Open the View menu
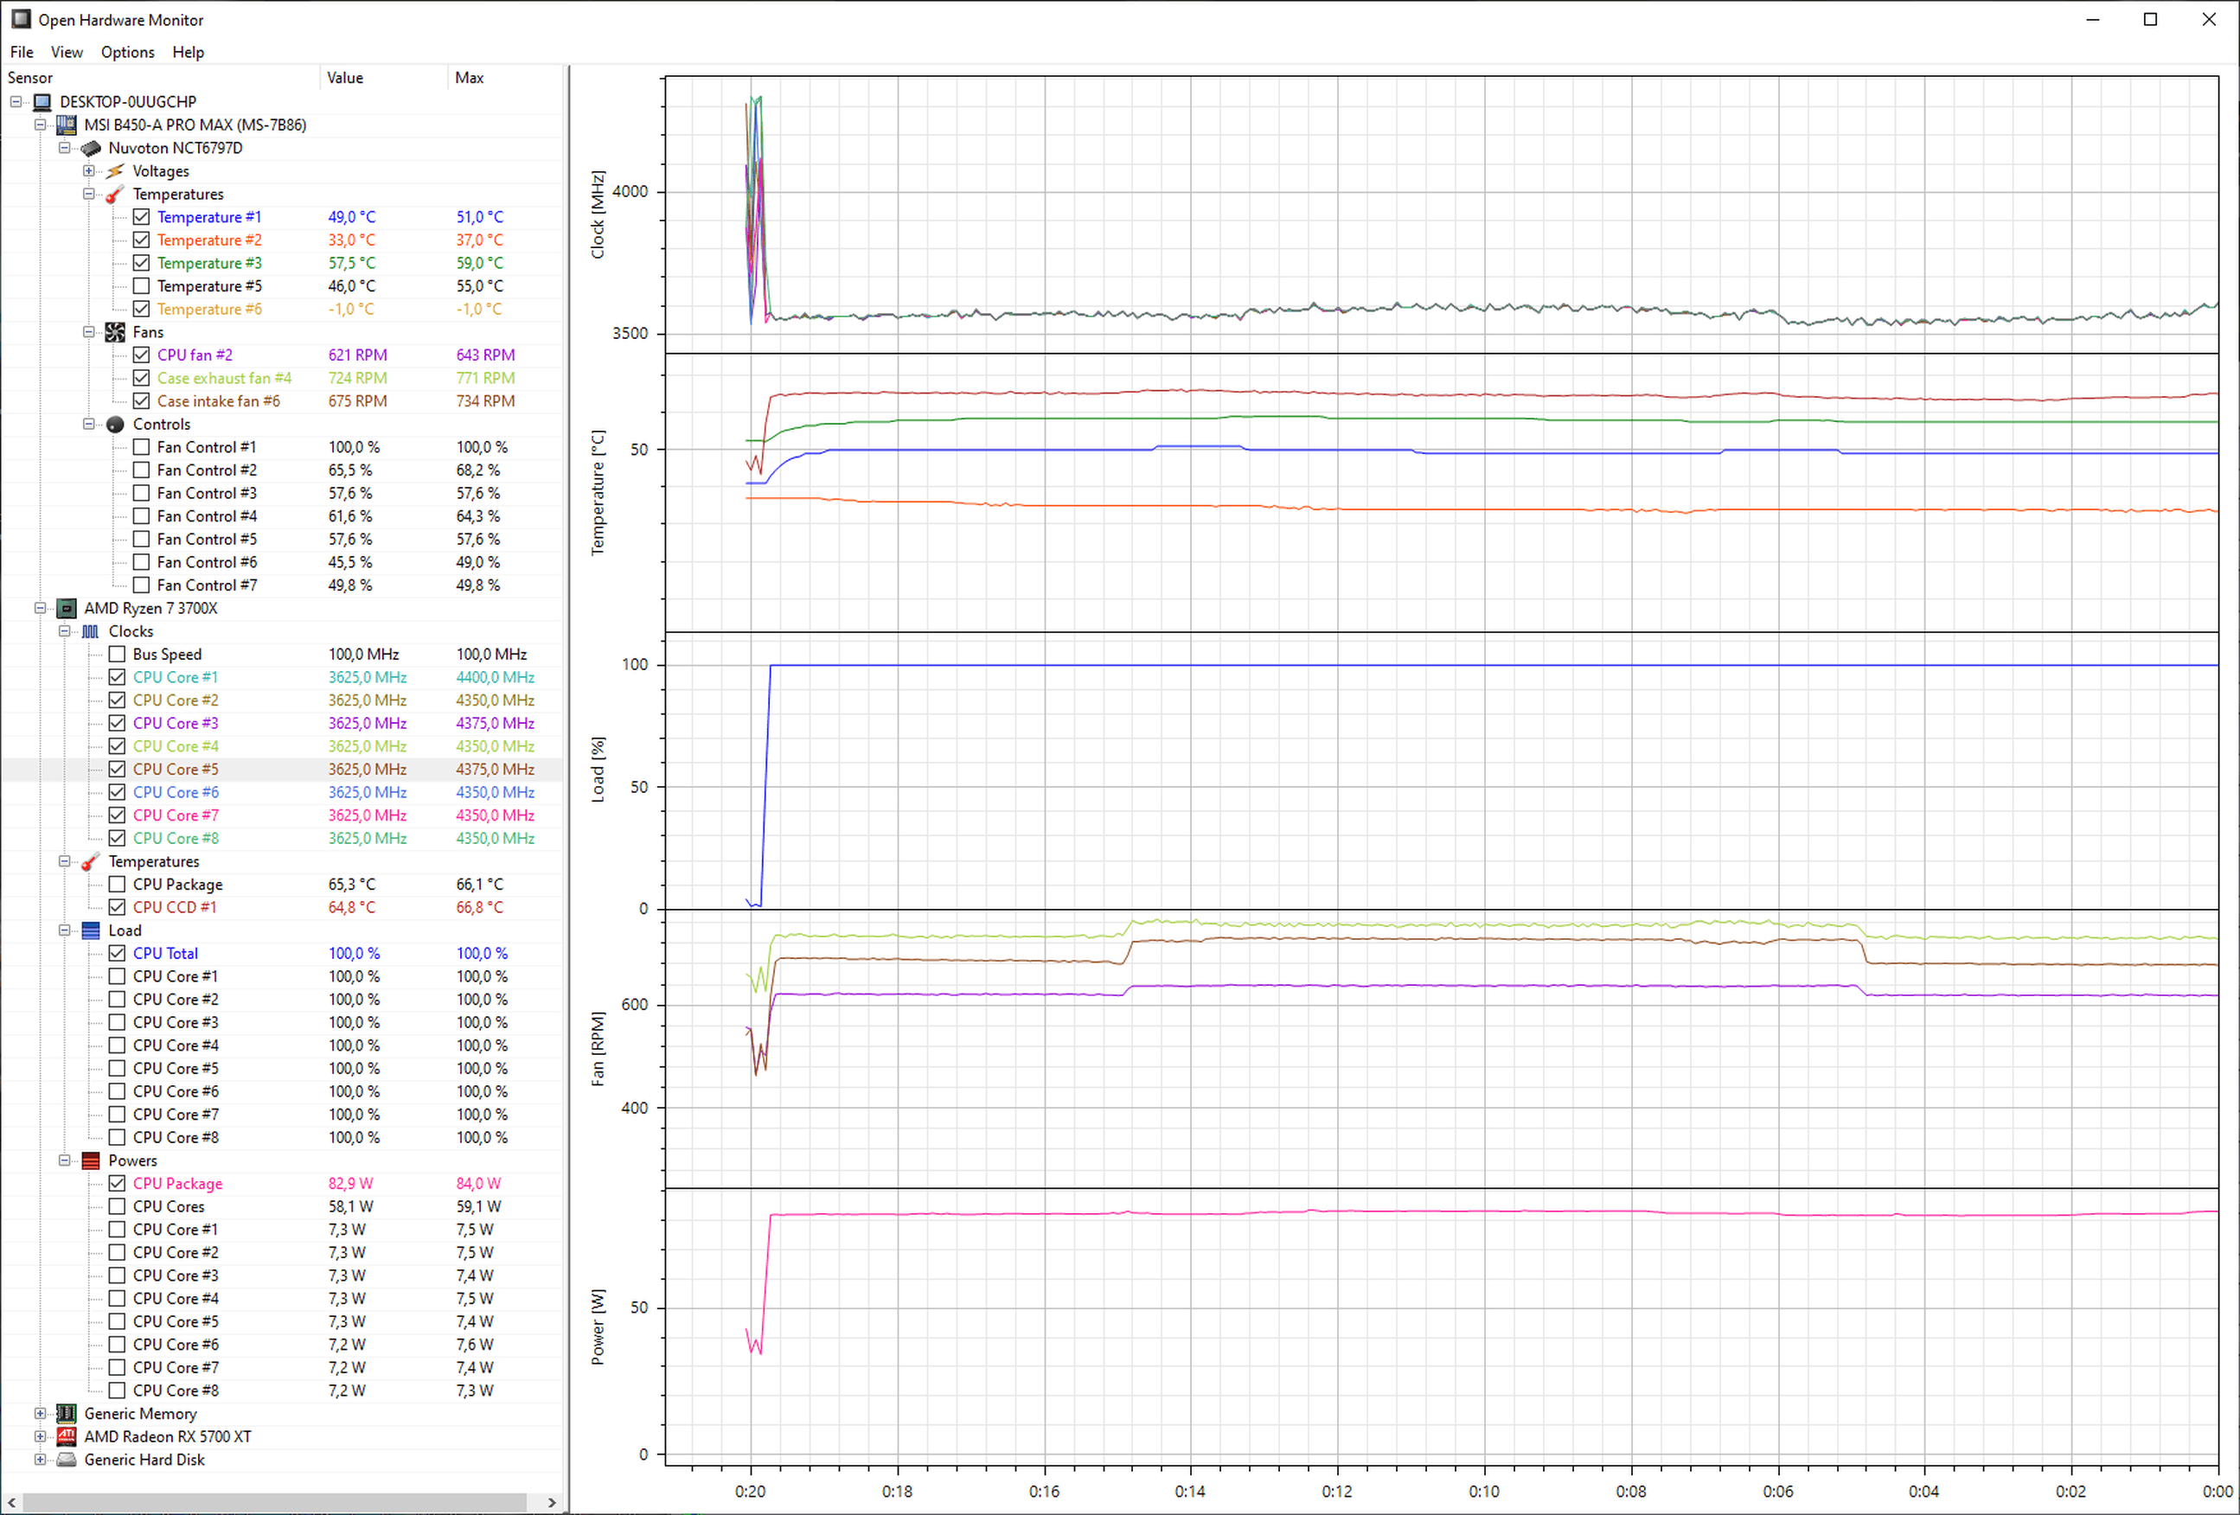Viewport: 2240px width, 1515px height. coord(67,52)
